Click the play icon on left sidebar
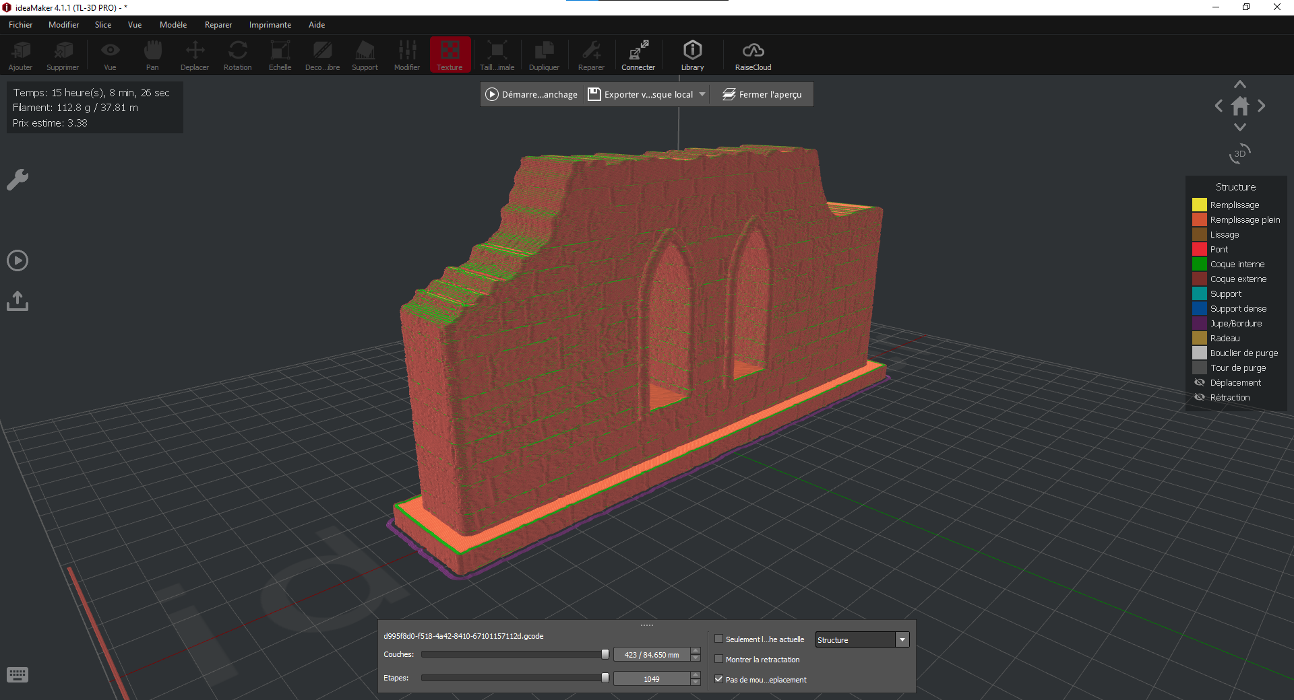The image size is (1294, 700). 18,260
